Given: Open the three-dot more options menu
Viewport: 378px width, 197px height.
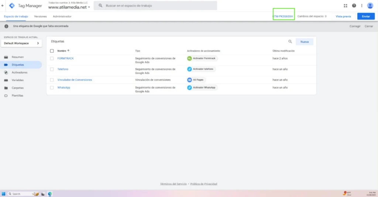Looking at the screenshot, I should tap(362, 6).
